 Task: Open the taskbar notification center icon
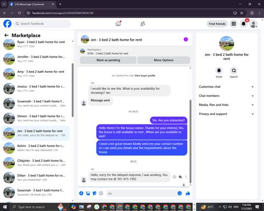point(257,207)
